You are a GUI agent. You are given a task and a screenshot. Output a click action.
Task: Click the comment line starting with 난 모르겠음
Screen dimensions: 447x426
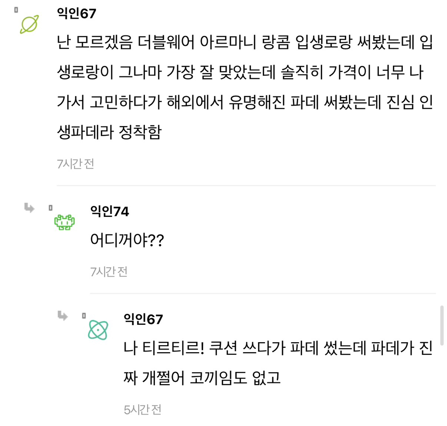point(245,44)
